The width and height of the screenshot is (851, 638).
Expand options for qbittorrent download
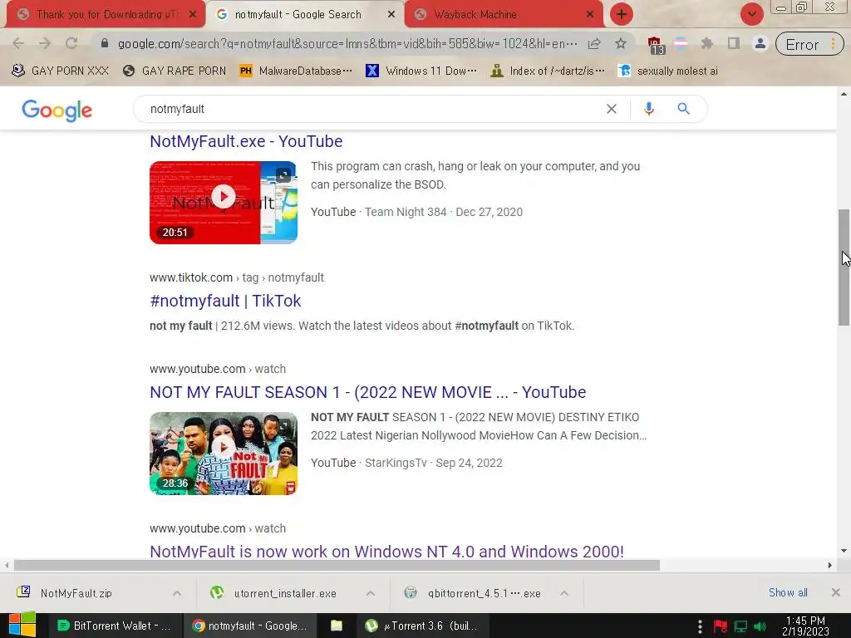tap(564, 593)
